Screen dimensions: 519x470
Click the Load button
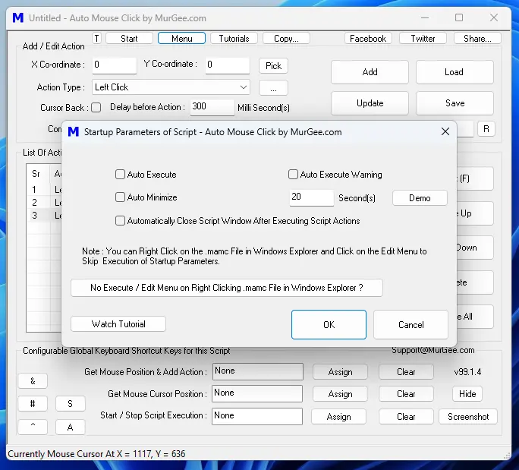pos(455,72)
